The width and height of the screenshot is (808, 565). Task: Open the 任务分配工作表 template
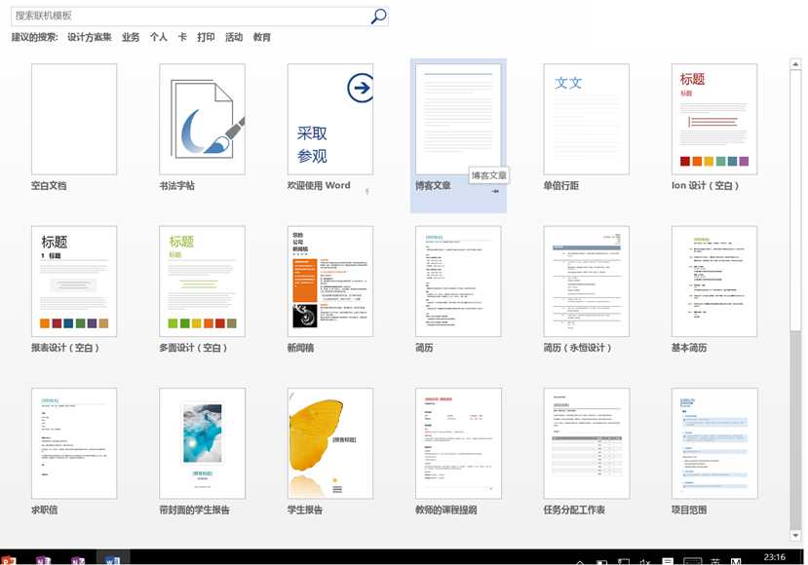click(587, 443)
